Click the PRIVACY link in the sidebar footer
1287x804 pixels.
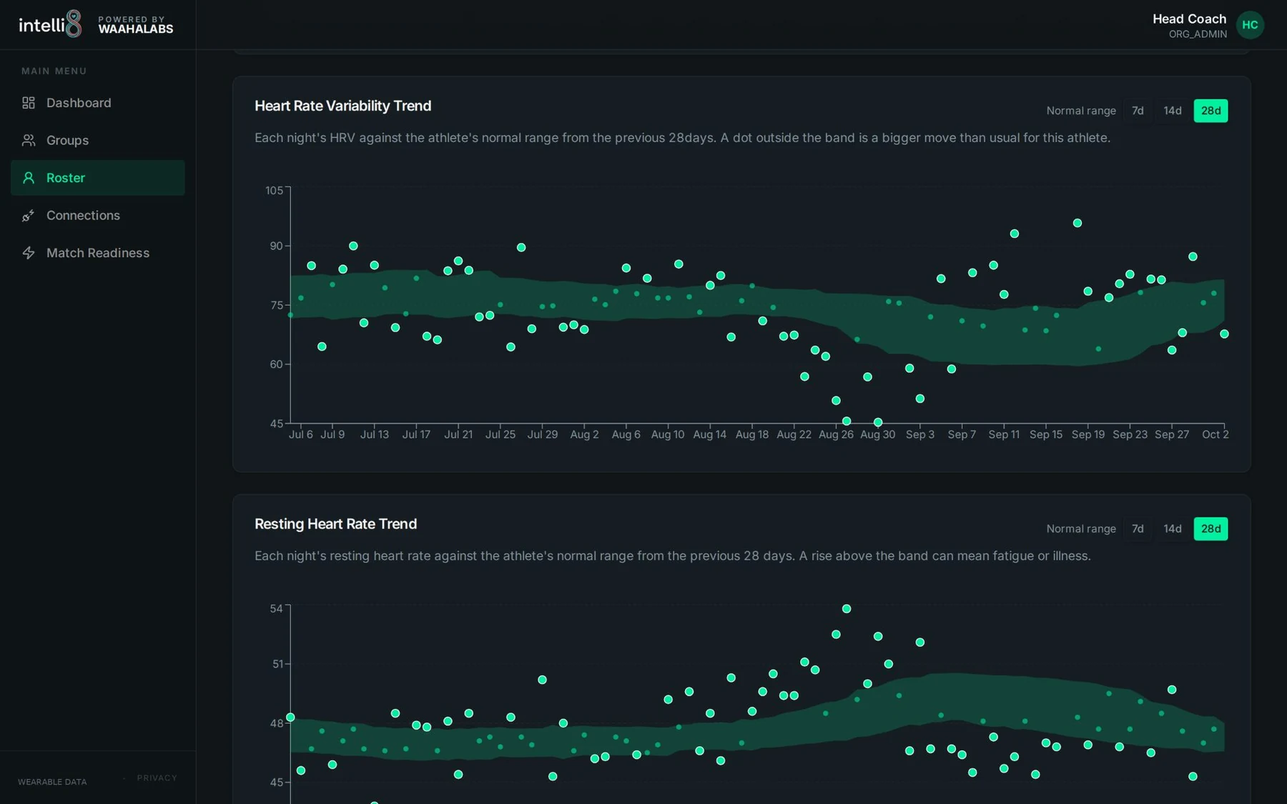tap(157, 778)
